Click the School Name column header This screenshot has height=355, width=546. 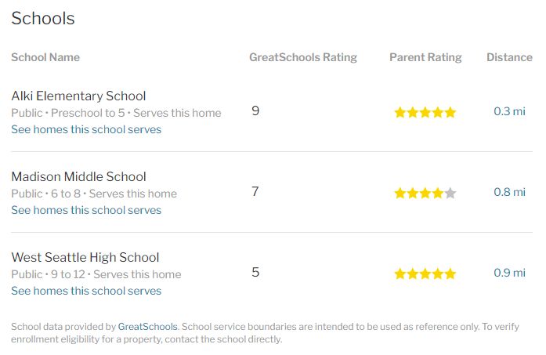[x=45, y=57]
